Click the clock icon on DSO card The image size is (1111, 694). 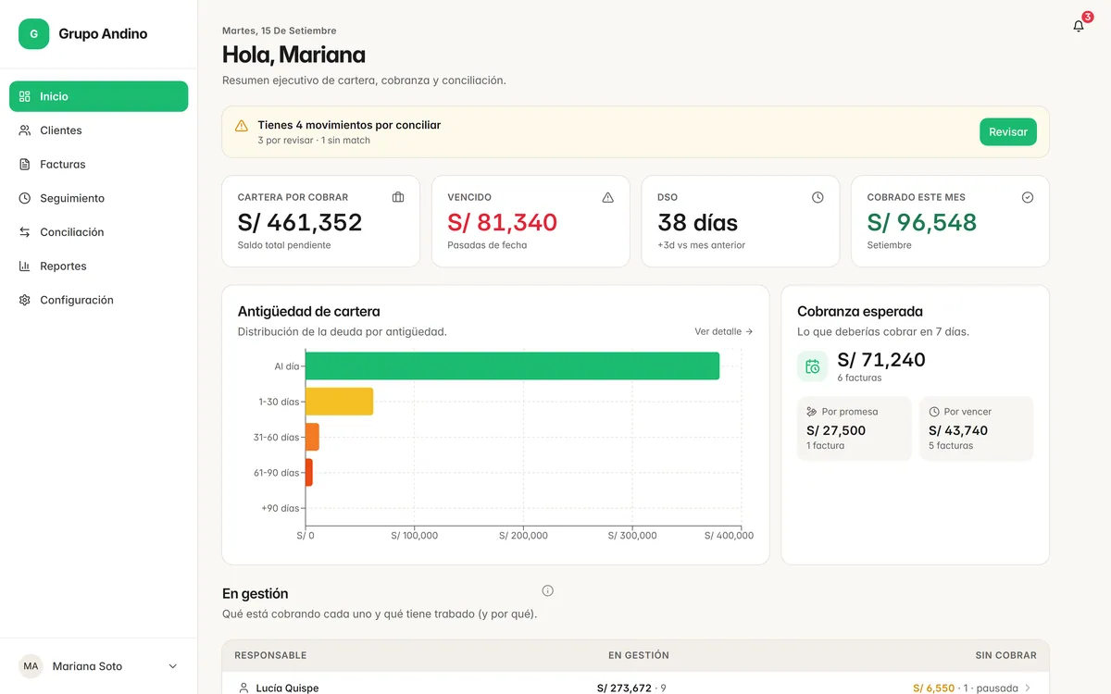818,197
